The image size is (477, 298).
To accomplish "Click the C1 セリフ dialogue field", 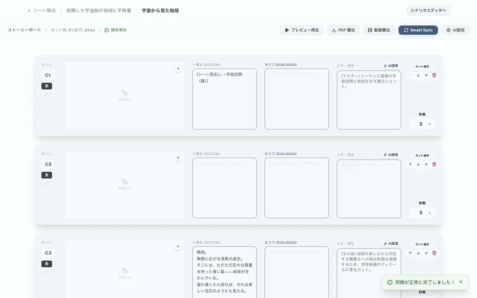I will (x=297, y=99).
